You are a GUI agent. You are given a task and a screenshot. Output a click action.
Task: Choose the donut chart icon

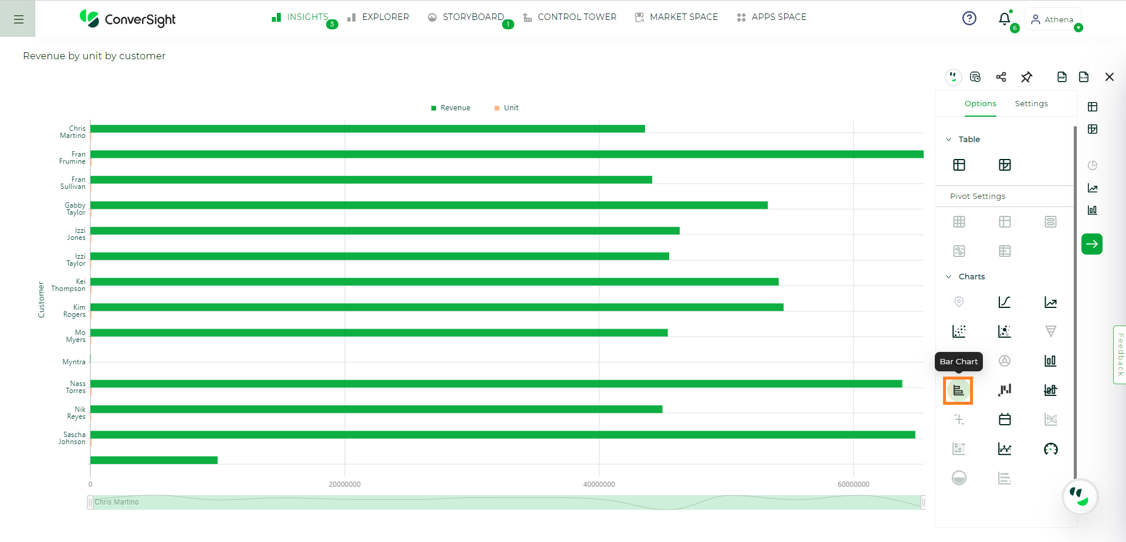1005,361
